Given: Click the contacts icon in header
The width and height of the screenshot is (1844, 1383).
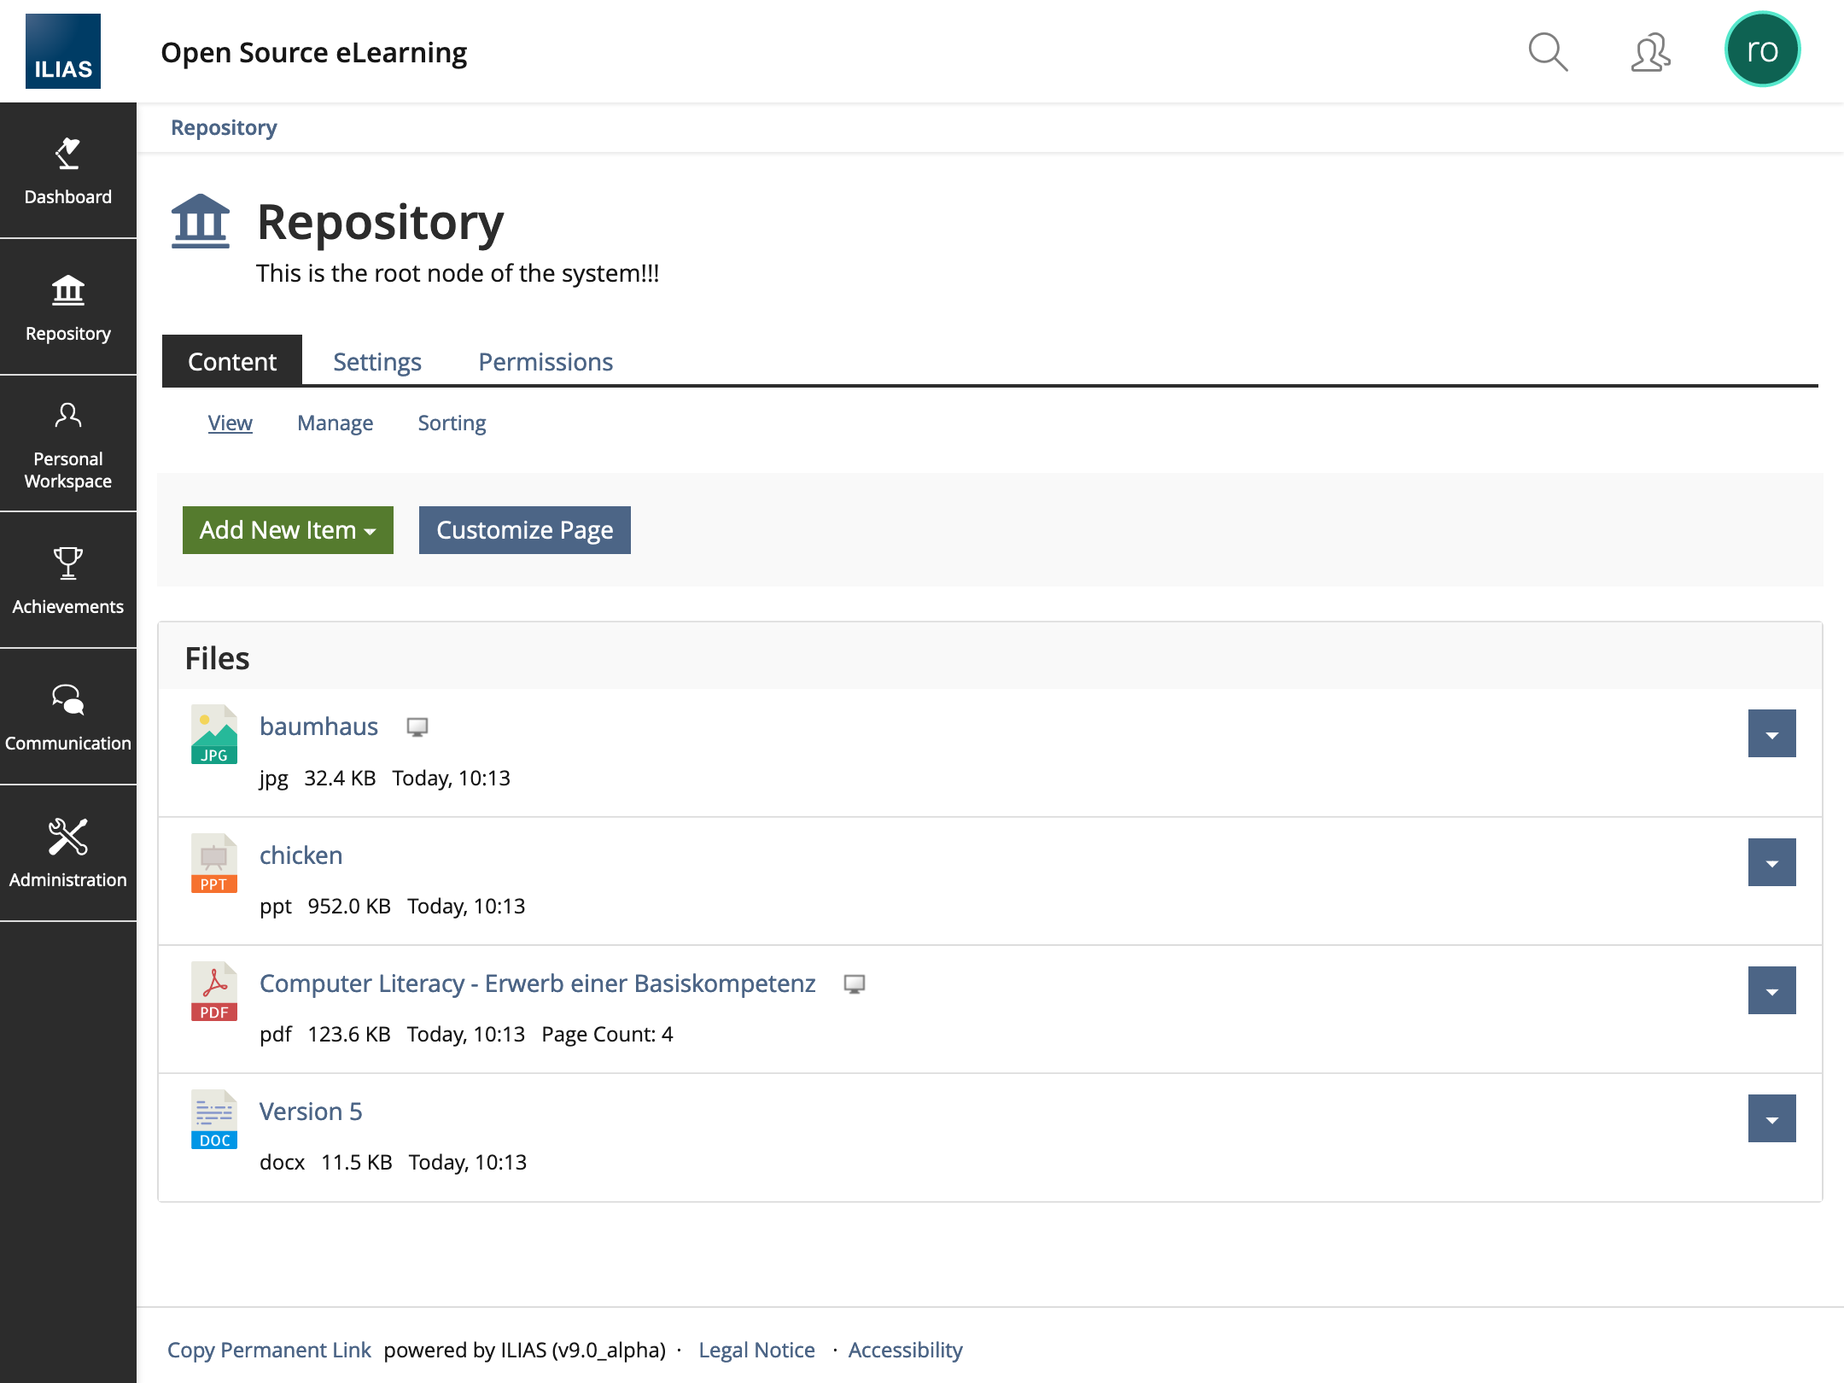Looking at the screenshot, I should (x=1649, y=52).
